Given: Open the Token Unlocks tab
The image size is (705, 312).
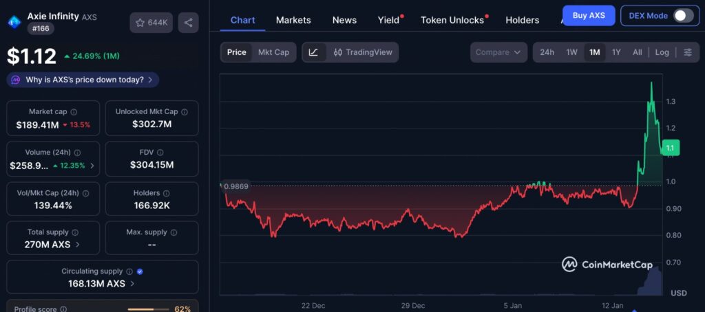Looking at the screenshot, I should (453, 20).
